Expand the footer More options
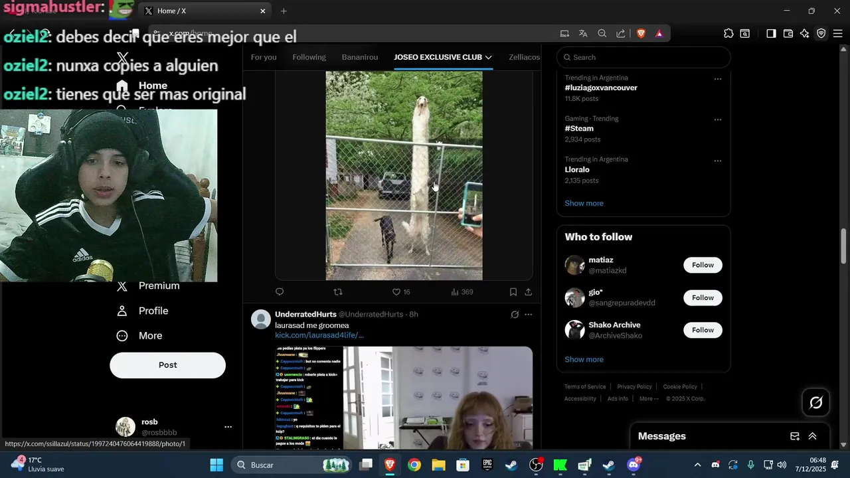The image size is (850, 478). point(649,398)
